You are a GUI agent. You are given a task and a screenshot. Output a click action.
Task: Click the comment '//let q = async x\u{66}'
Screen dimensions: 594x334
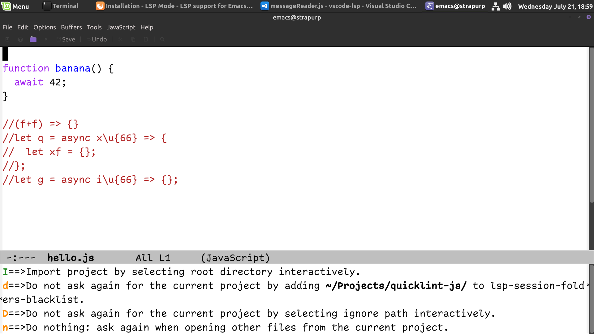[x=85, y=138]
